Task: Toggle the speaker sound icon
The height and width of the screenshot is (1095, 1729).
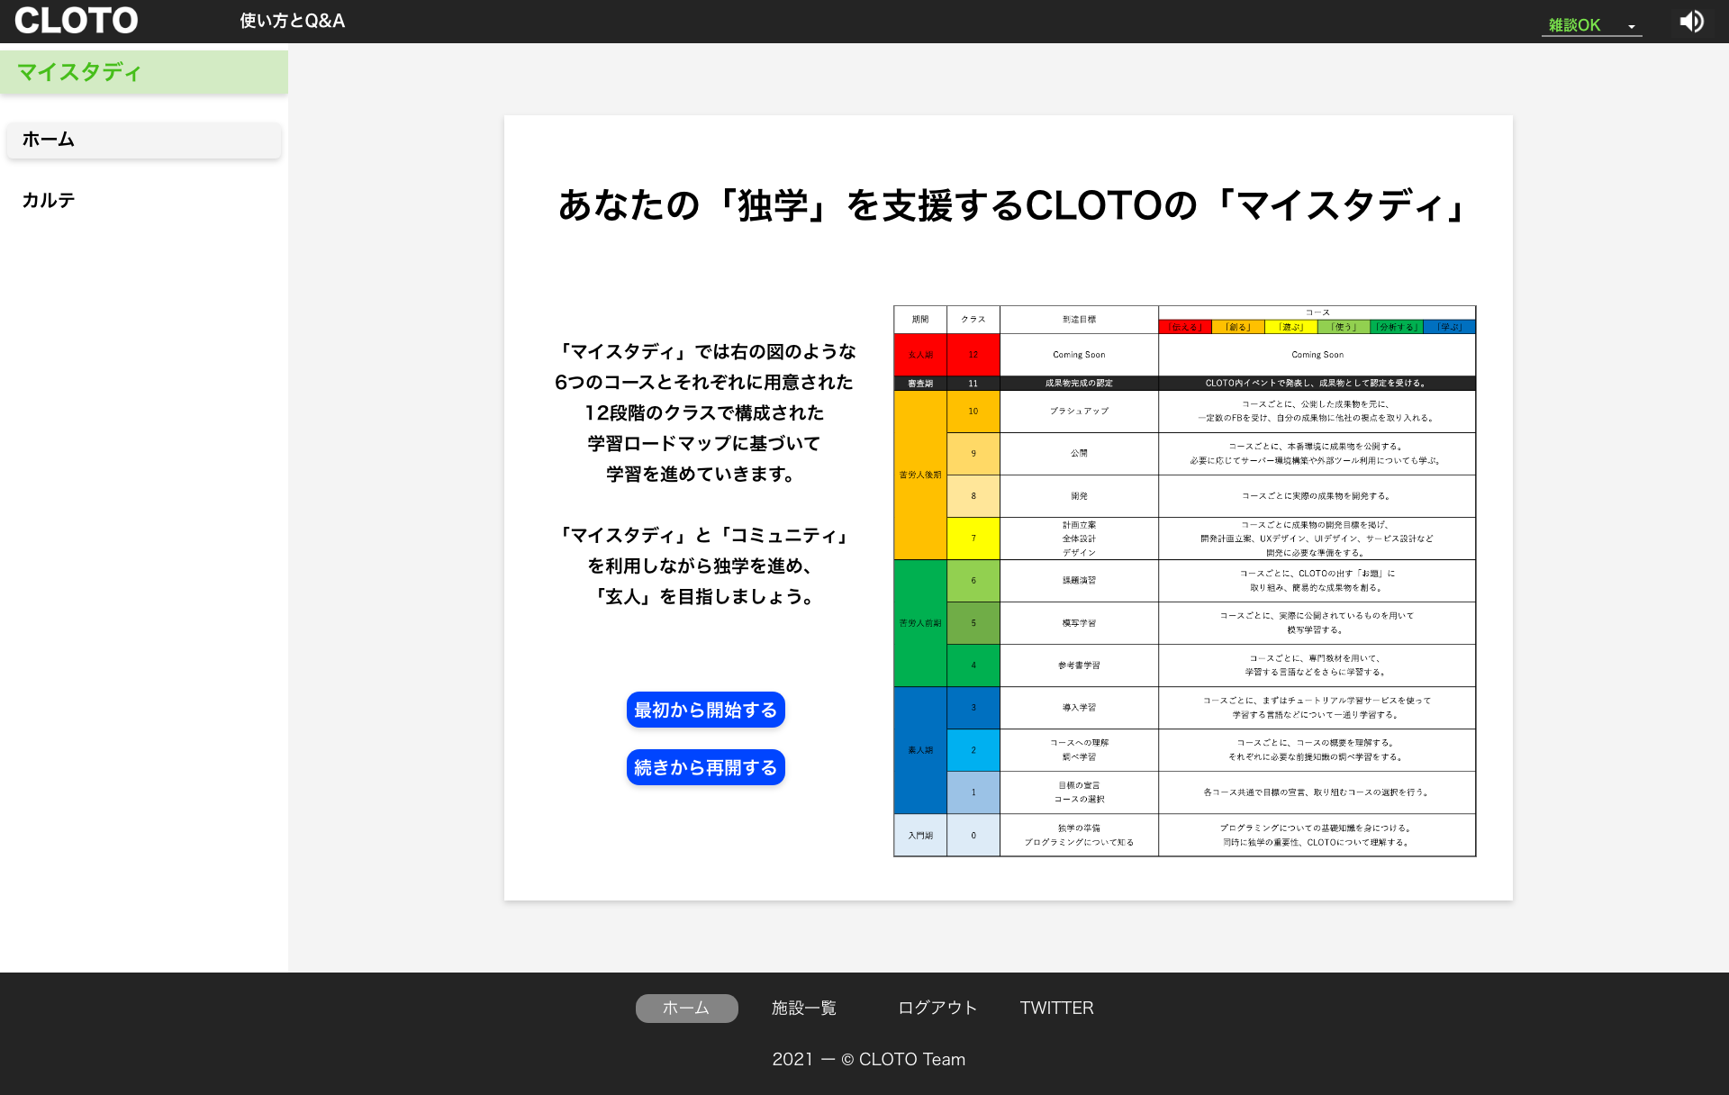Action: click(1691, 22)
